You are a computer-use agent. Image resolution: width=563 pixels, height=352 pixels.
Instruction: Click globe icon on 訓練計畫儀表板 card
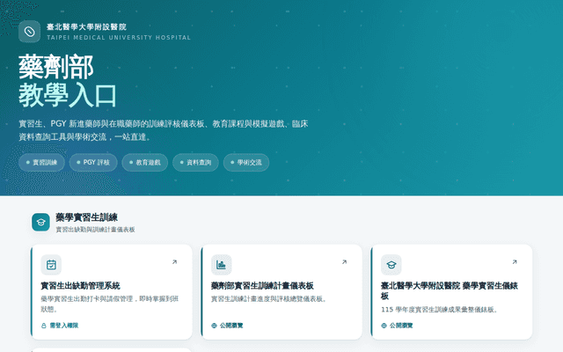click(214, 326)
